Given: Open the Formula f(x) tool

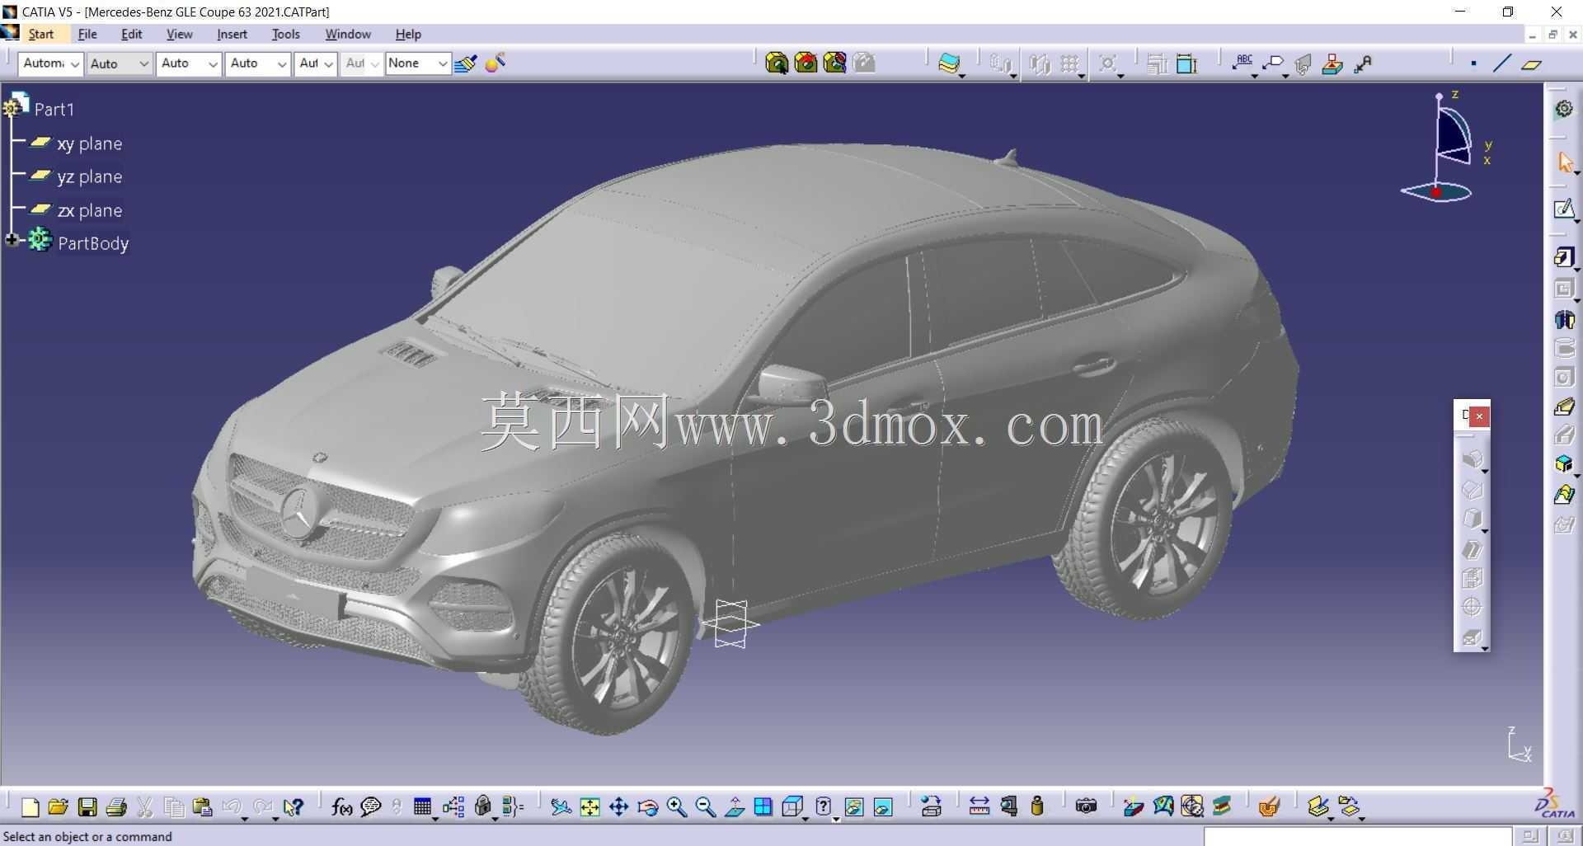Looking at the screenshot, I should pyautogui.click(x=341, y=807).
